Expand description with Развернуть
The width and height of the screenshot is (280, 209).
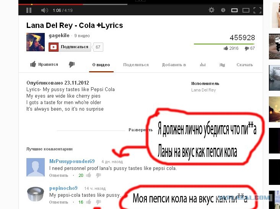click(140, 130)
